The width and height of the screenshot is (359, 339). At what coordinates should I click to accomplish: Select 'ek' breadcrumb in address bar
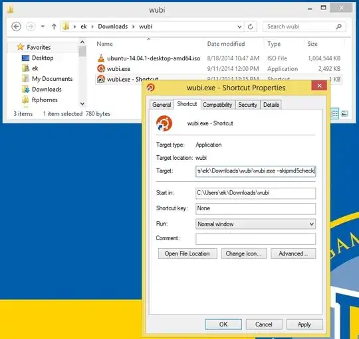point(84,27)
